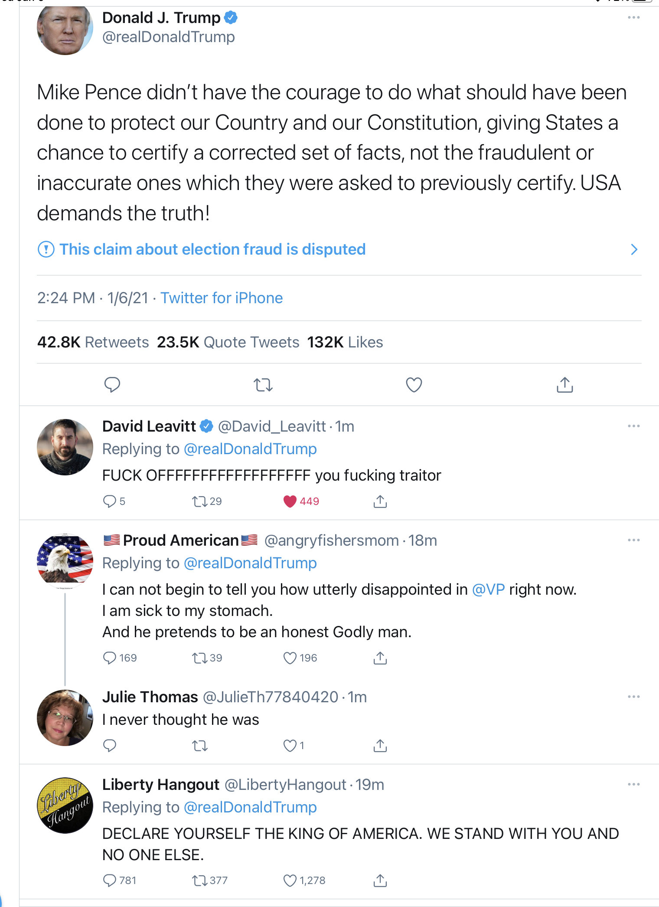View the 42.8K Retweets list
The width and height of the screenshot is (659, 907).
tap(93, 342)
